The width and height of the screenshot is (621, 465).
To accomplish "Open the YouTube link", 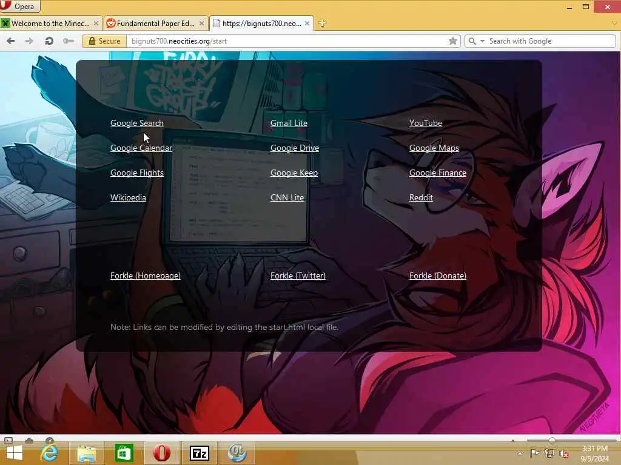I will 425,123.
